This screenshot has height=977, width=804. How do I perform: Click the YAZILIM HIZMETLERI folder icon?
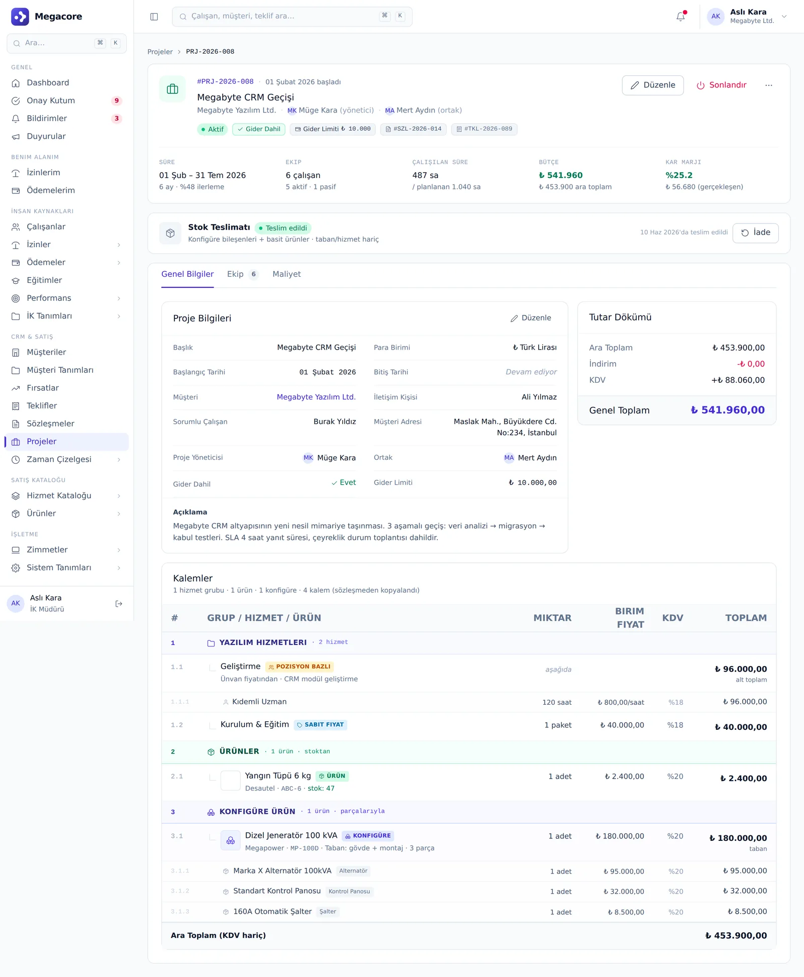point(211,643)
